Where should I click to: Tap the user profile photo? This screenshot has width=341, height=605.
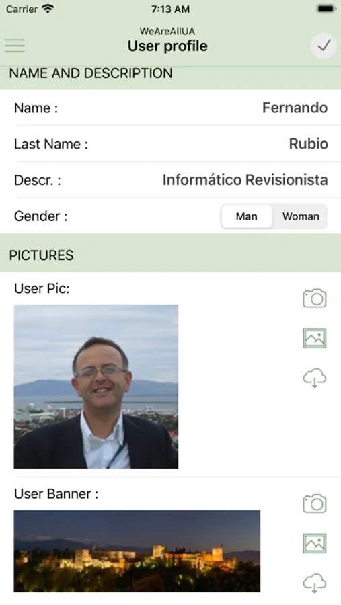click(96, 387)
